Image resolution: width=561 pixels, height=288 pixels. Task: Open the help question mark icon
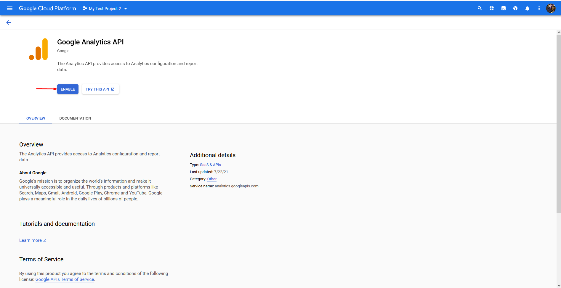click(x=515, y=8)
